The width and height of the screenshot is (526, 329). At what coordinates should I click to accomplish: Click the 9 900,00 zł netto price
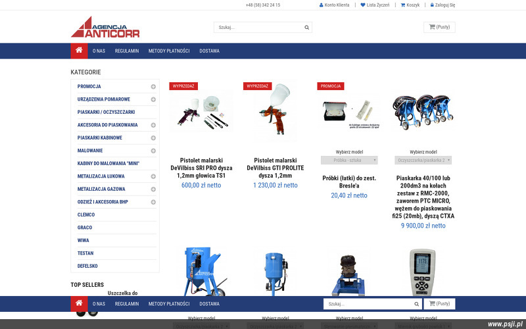(423, 226)
